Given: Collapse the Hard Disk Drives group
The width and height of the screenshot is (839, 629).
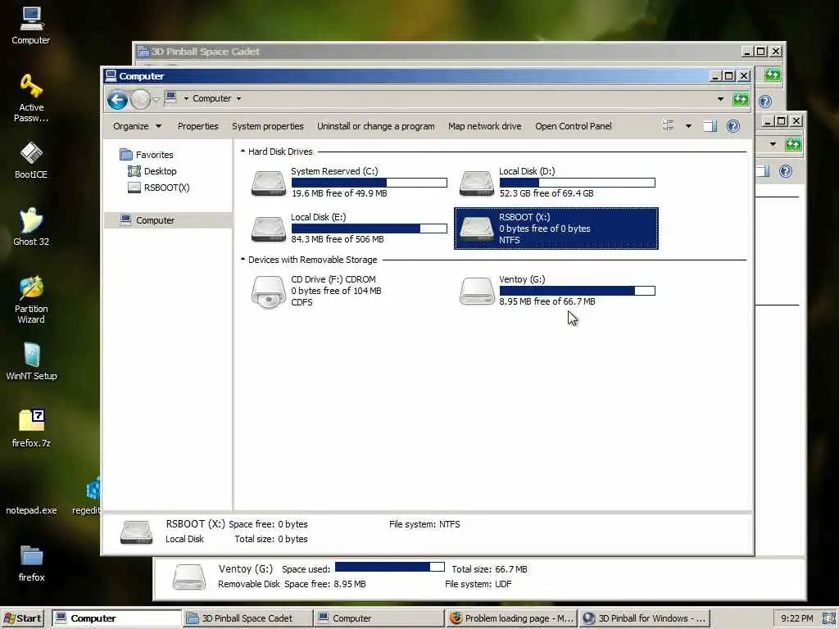Looking at the screenshot, I should pyautogui.click(x=243, y=152).
